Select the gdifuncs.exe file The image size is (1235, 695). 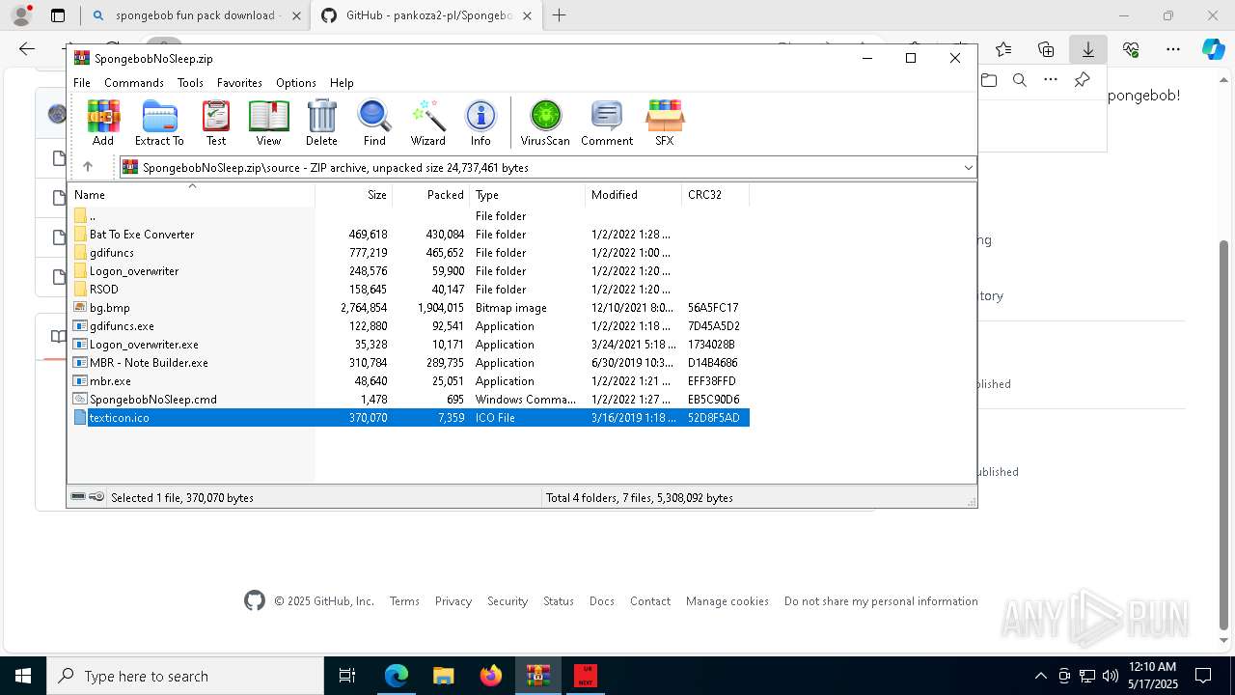click(x=408, y=326)
